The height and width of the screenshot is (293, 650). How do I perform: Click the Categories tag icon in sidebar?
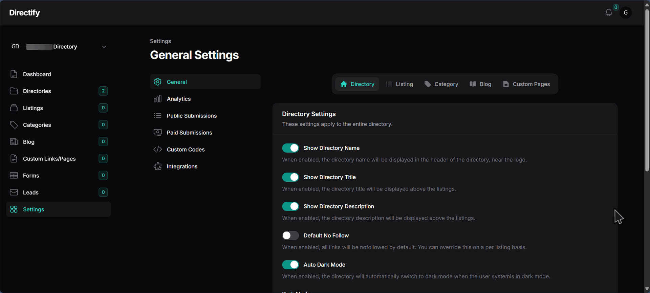[14, 125]
